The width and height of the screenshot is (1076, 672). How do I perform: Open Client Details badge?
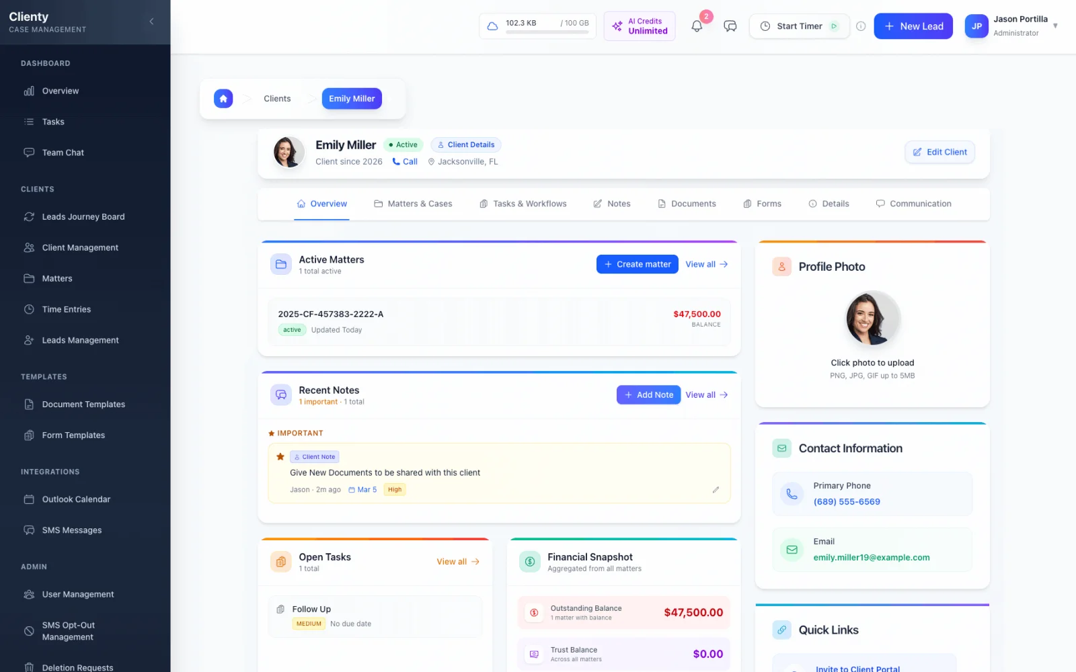[x=466, y=144]
